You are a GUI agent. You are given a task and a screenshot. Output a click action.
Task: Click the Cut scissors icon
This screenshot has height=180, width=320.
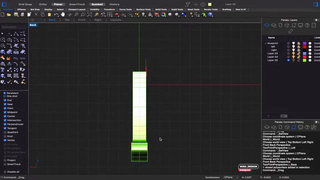(x=36, y=14)
